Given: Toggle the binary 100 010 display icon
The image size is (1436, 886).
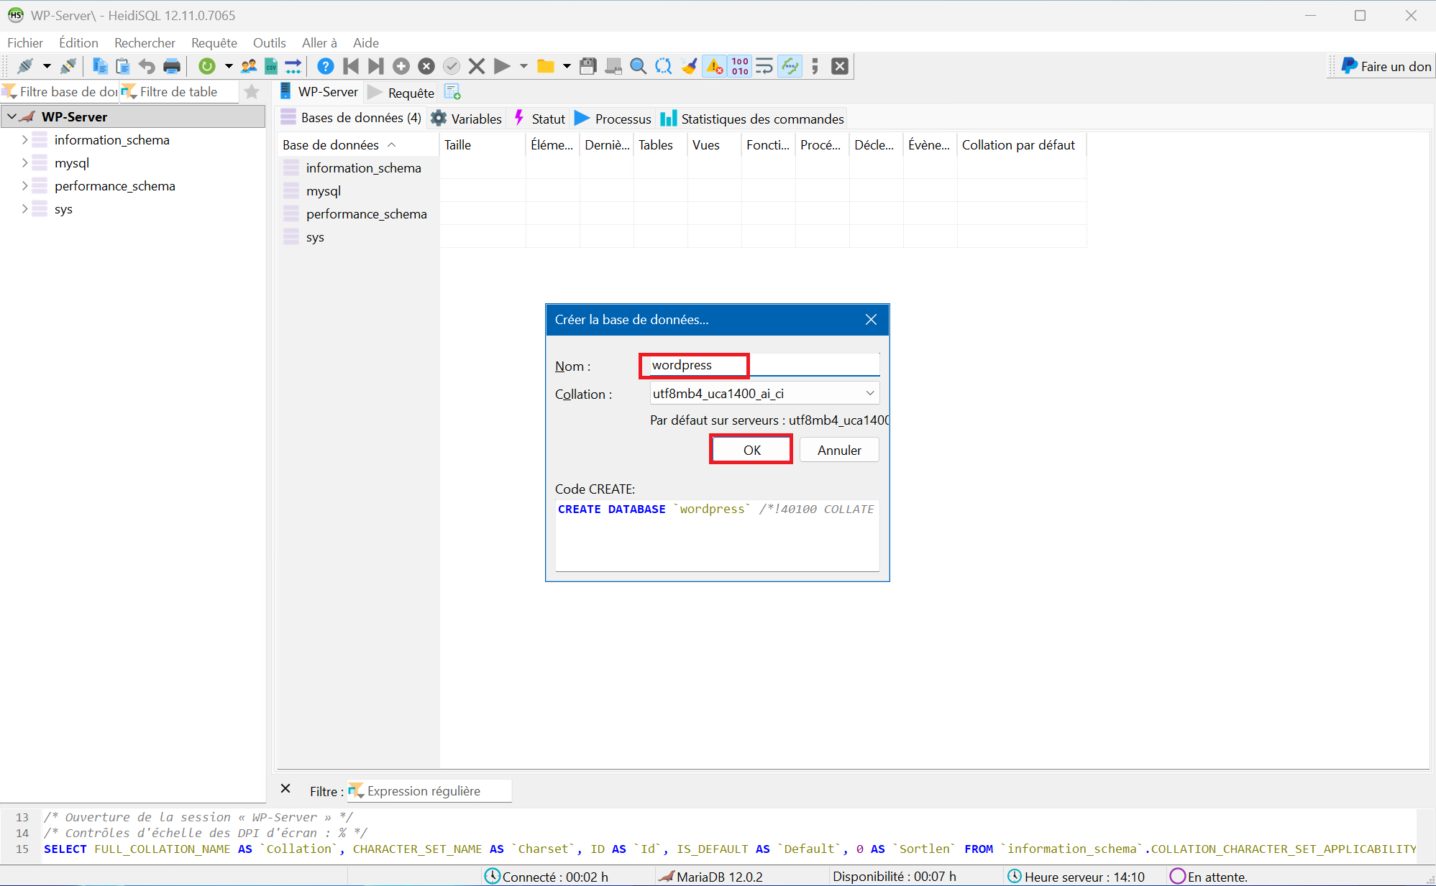Looking at the screenshot, I should pos(740,66).
